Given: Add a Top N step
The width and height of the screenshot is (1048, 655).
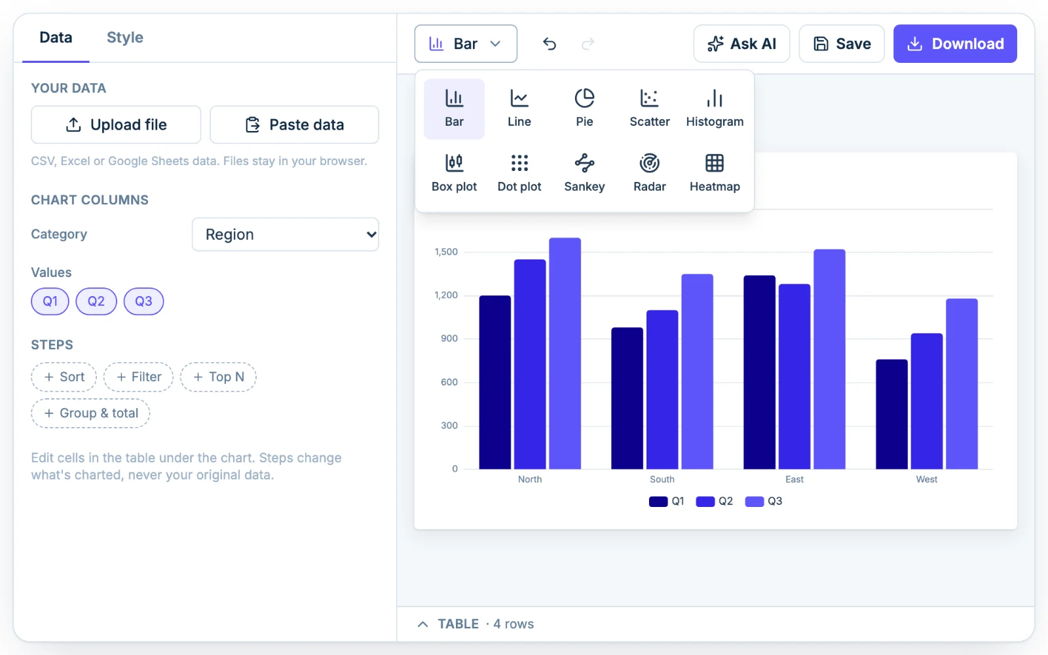Looking at the screenshot, I should pos(218,377).
